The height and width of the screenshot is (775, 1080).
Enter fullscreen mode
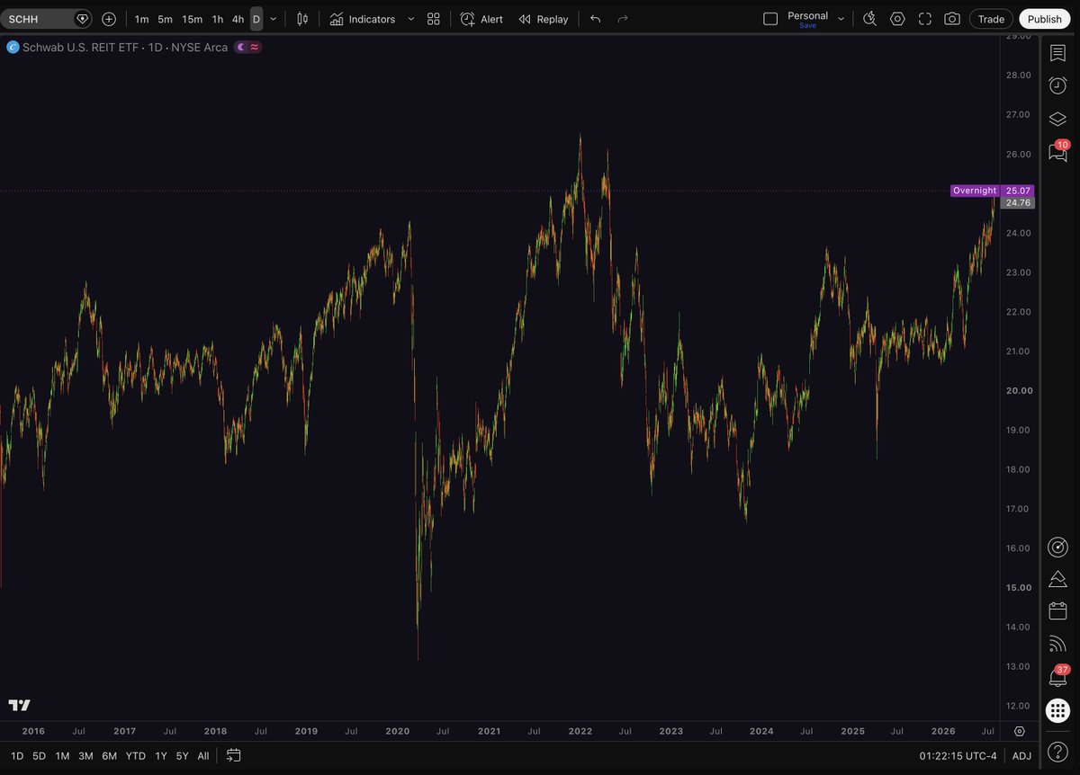click(x=925, y=19)
